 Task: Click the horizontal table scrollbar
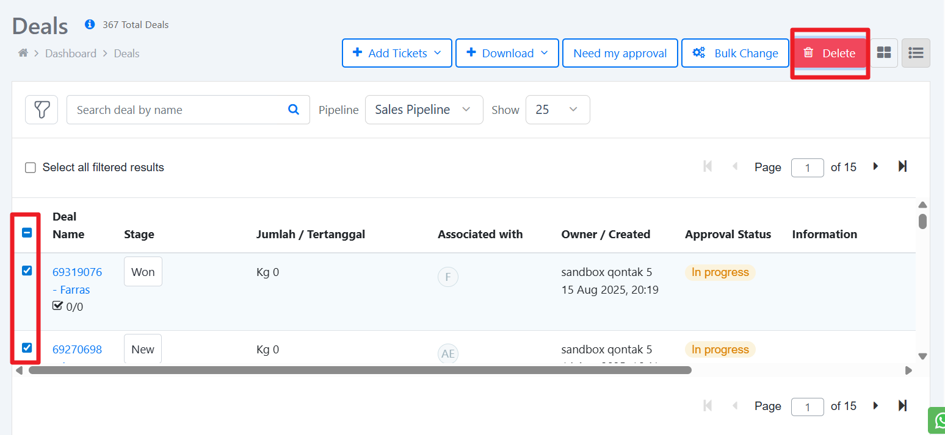pos(360,370)
